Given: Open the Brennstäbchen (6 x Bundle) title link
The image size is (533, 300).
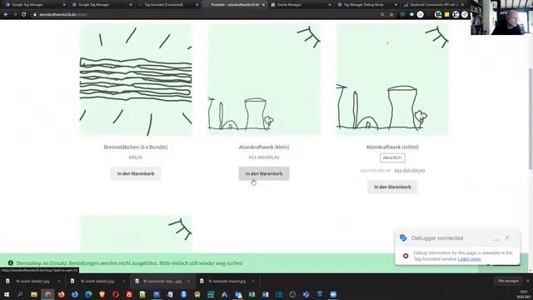Looking at the screenshot, I should (x=136, y=147).
